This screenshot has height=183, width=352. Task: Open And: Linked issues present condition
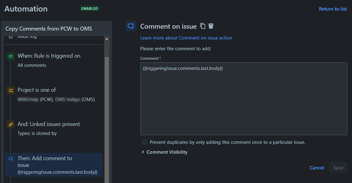(x=54, y=129)
